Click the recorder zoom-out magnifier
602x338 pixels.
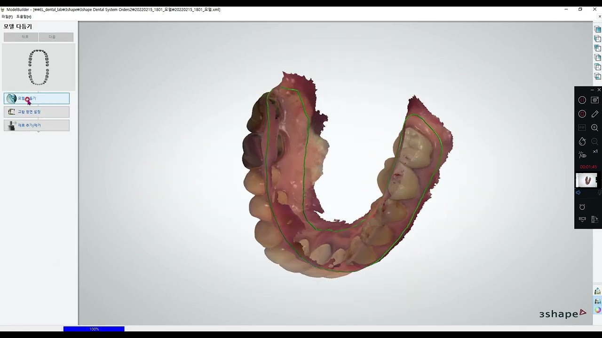pos(595,141)
